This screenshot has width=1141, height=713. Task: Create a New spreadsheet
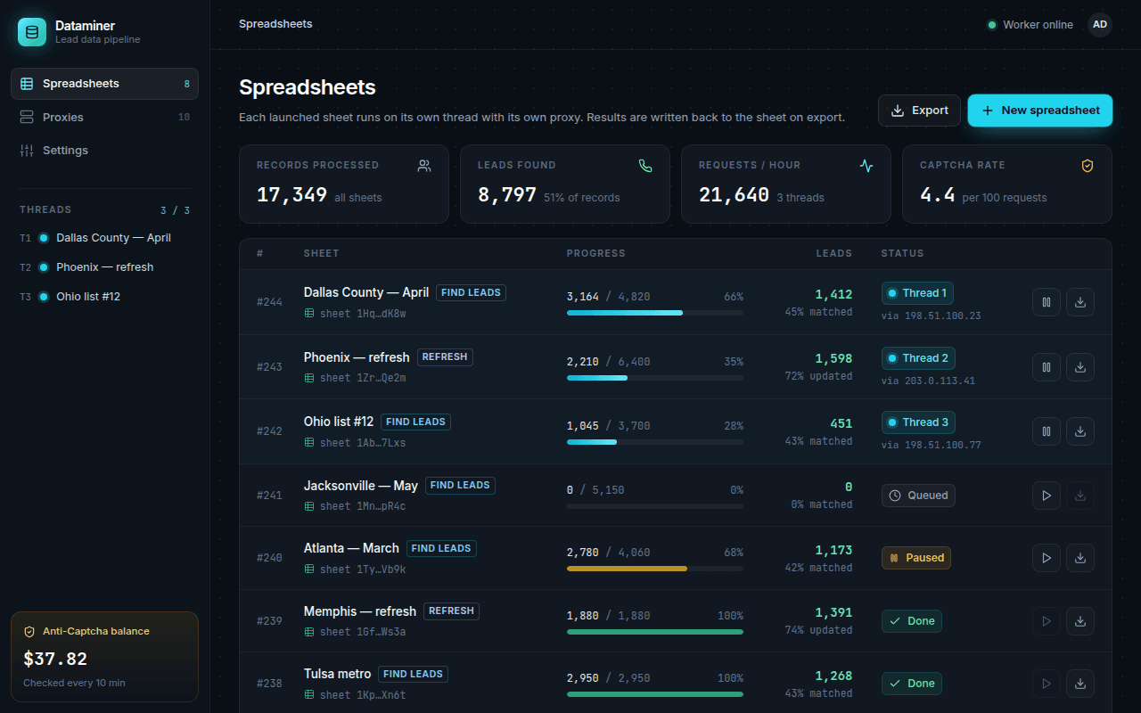click(1040, 111)
